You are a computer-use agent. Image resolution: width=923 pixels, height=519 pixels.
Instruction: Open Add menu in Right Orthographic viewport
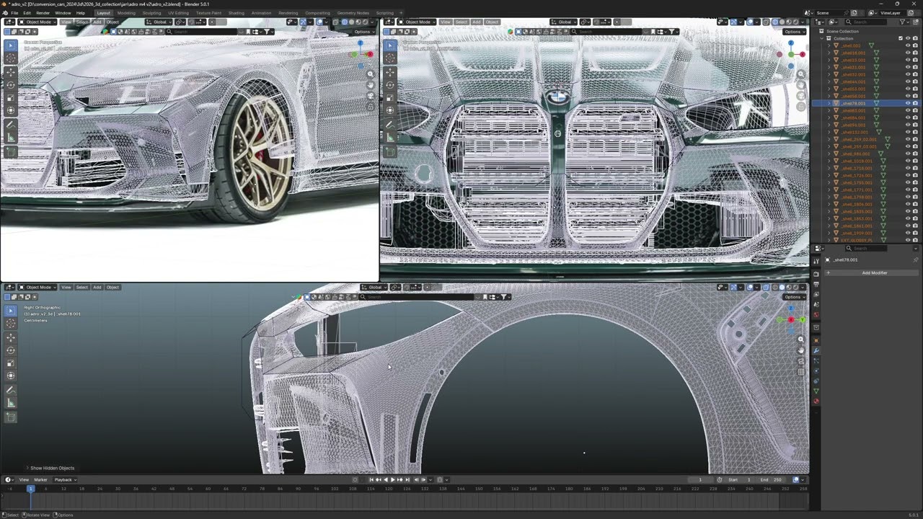(x=97, y=288)
